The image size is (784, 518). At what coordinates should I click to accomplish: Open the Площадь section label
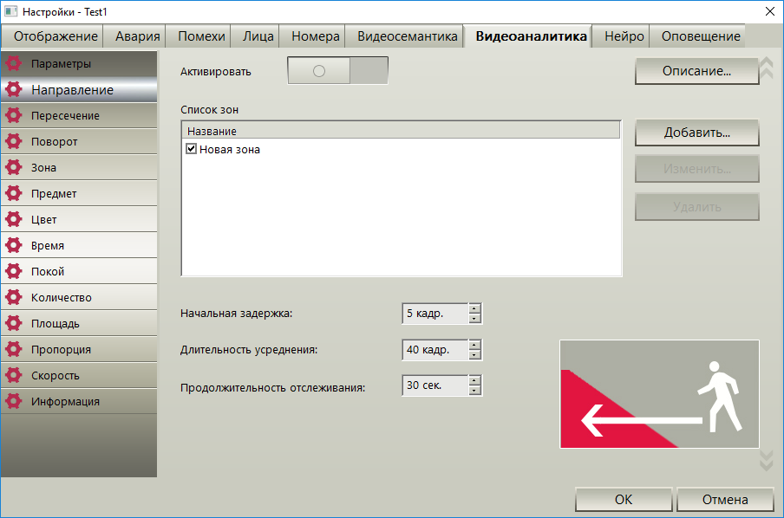tap(55, 324)
